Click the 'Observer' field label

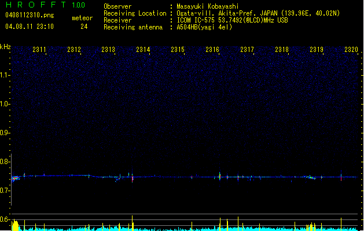coord(117,6)
